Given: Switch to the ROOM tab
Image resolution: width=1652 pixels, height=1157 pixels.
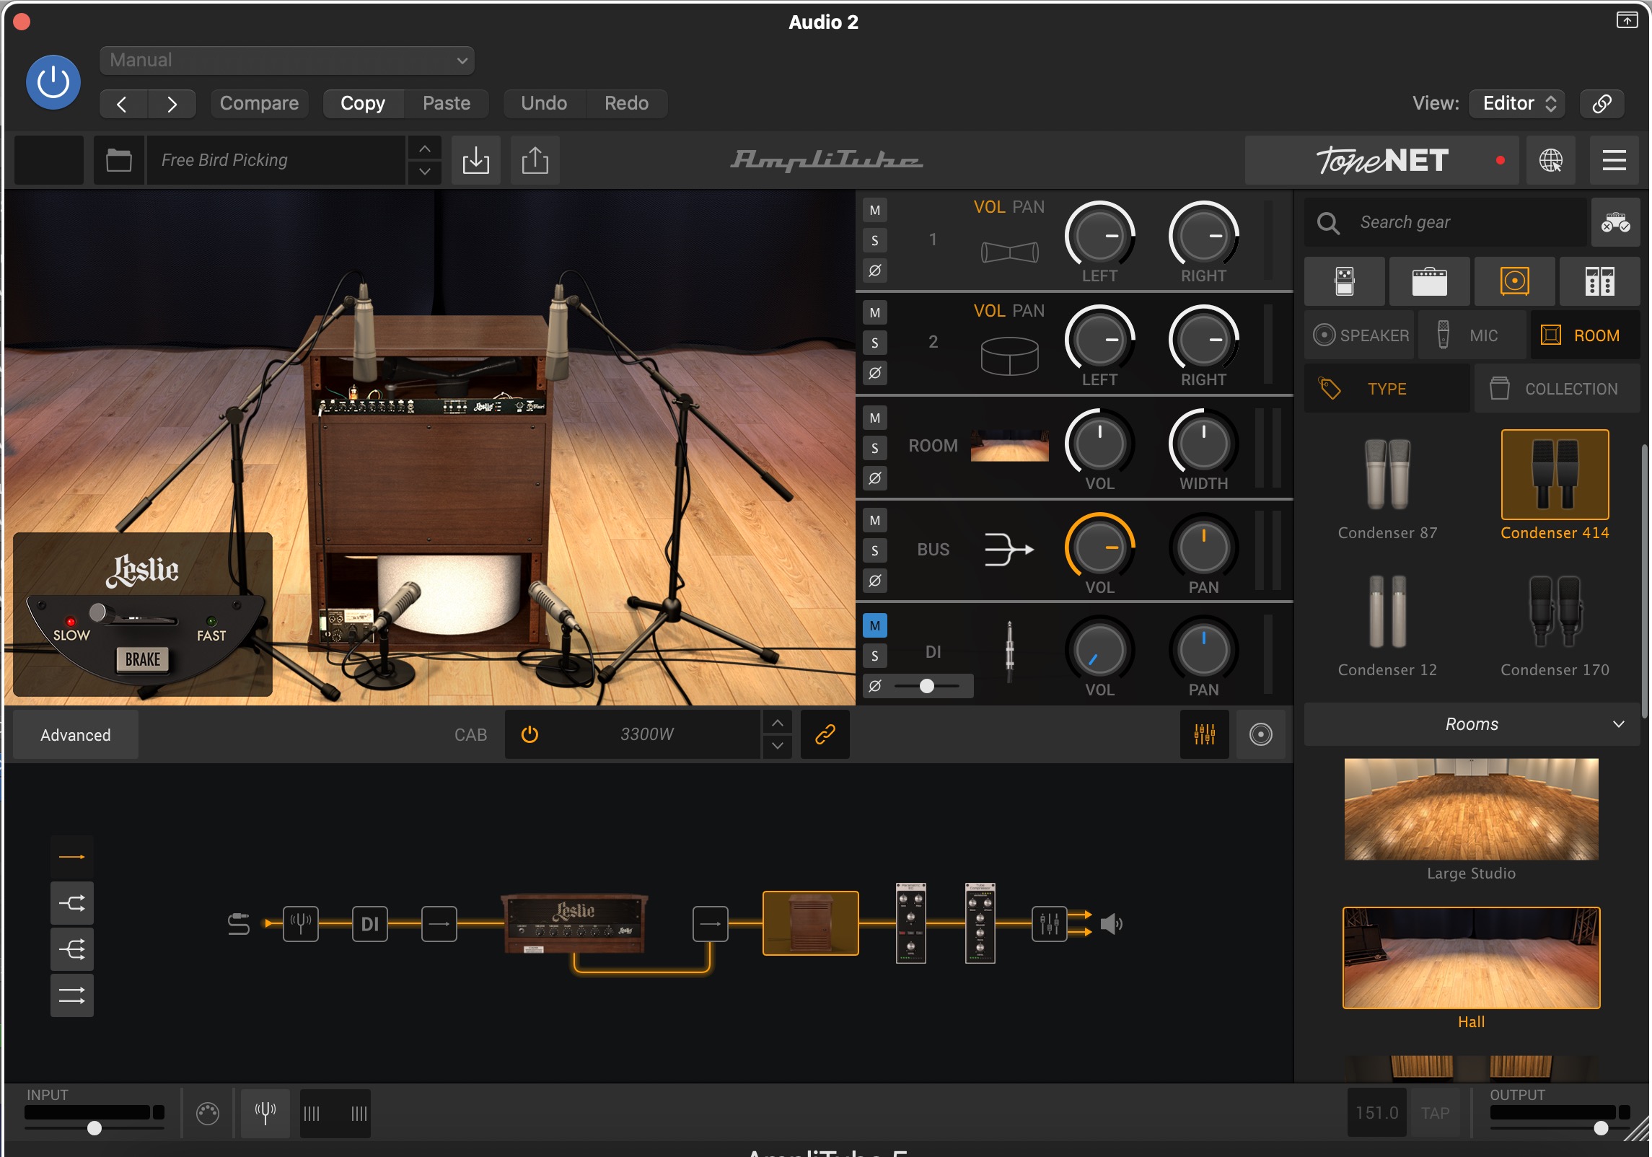Looking at the screenshot, I should (x=1585, y=335).
